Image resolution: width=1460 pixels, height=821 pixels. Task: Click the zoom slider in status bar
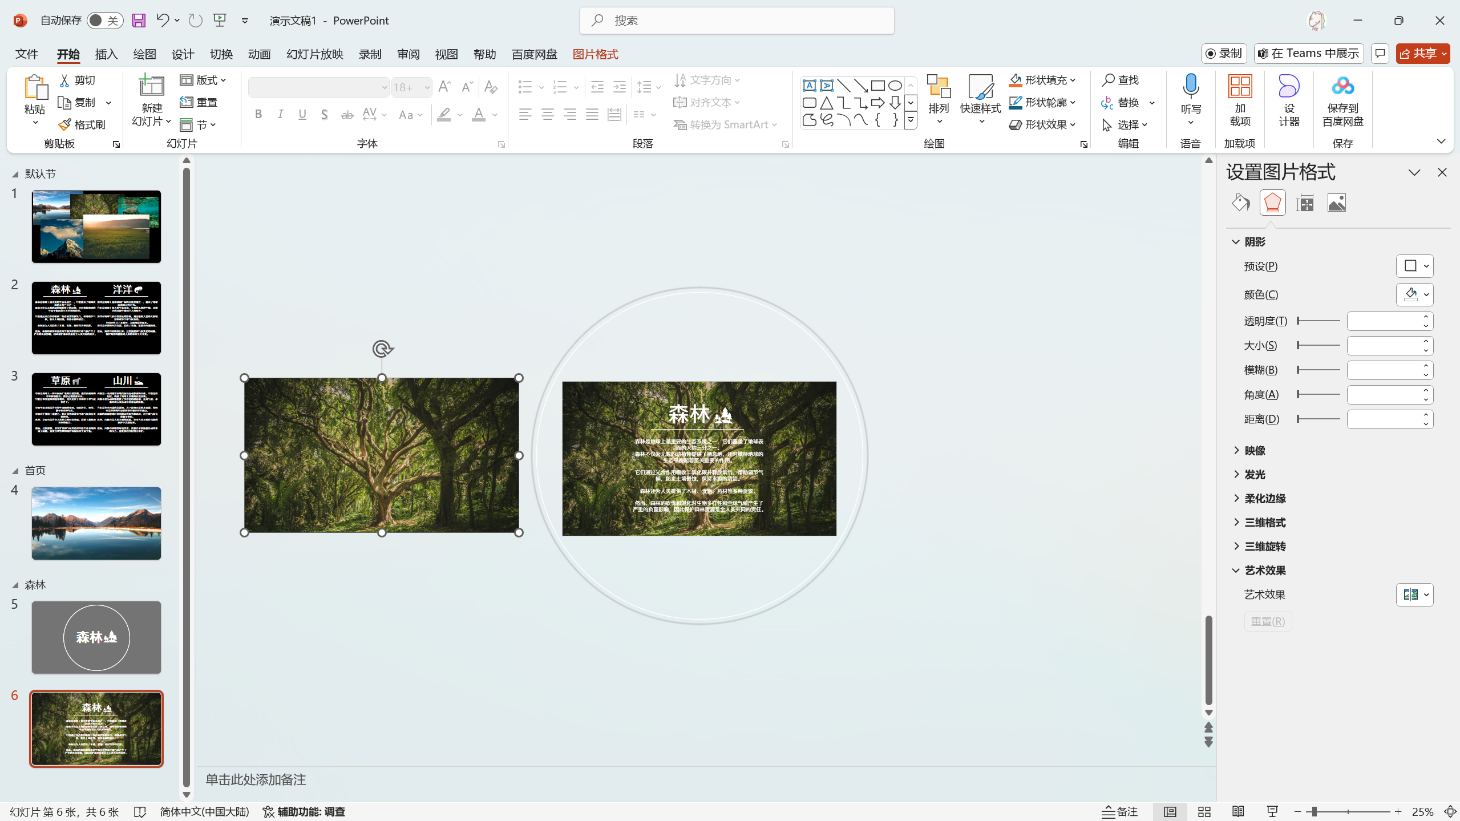coord(1348,811)
